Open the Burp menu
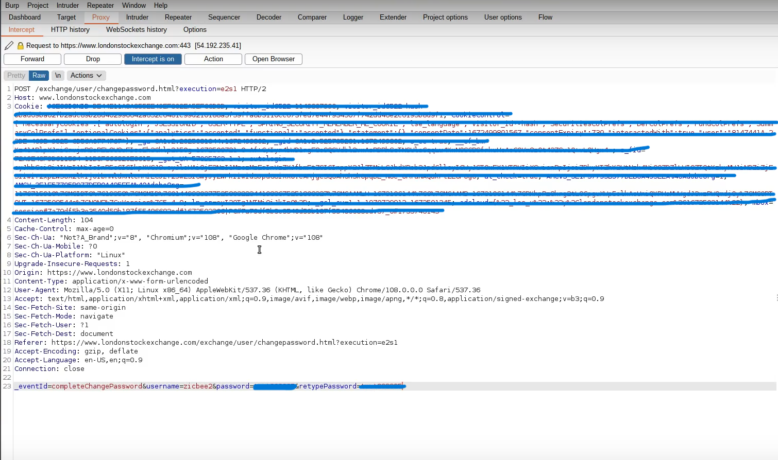778x460 pixels. (x=12, y=5)
